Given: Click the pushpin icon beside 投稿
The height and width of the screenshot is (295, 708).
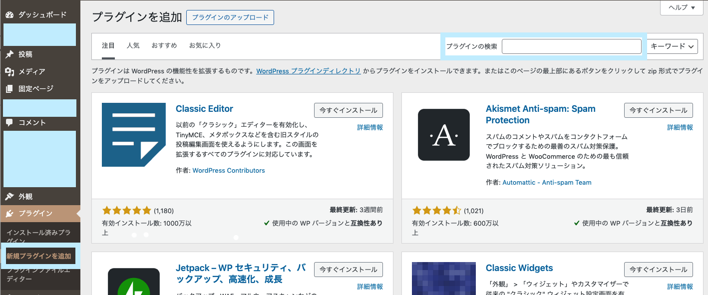Looking at the screenshot, I should point(9,54).
